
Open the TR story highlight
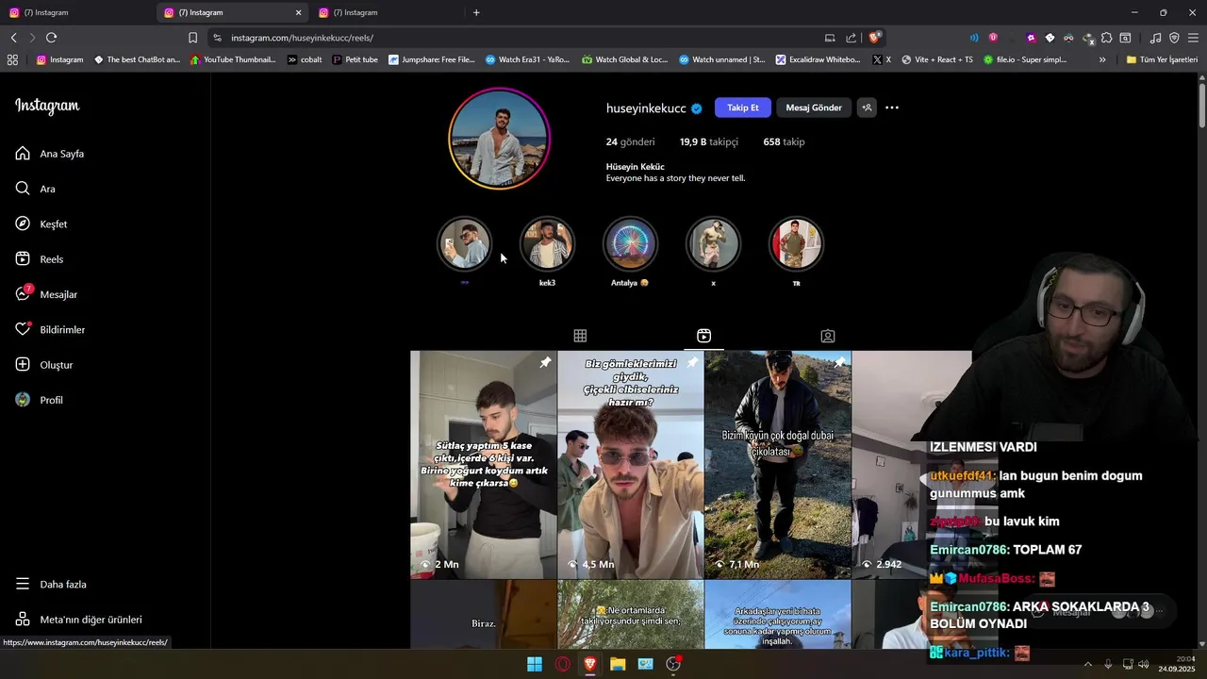point(796,245)
